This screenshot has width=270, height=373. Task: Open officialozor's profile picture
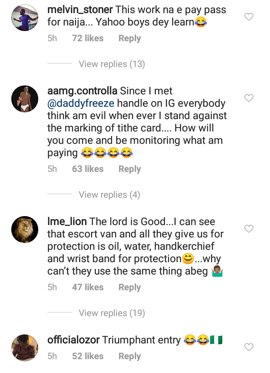[25, 348]
